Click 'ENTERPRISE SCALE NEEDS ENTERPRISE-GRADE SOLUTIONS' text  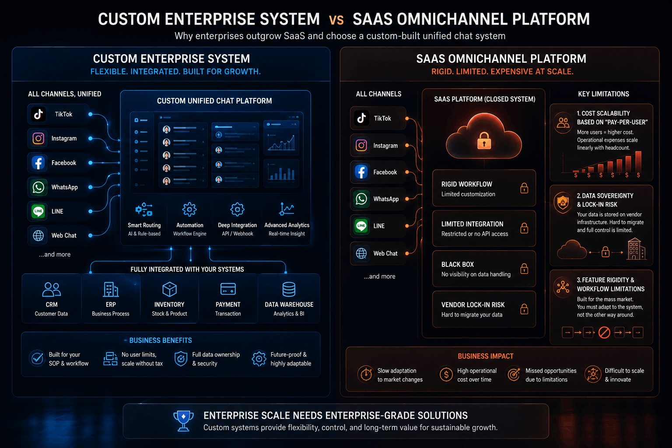(x=336, y=416)
